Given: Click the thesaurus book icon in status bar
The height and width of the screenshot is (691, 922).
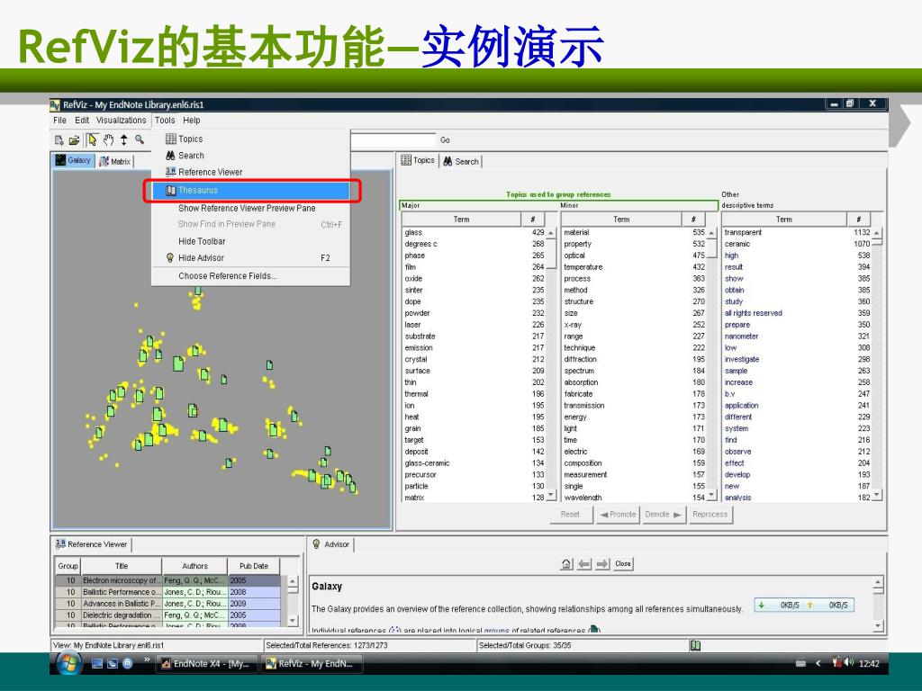Looking at the screenshot, I should [695, 645].
